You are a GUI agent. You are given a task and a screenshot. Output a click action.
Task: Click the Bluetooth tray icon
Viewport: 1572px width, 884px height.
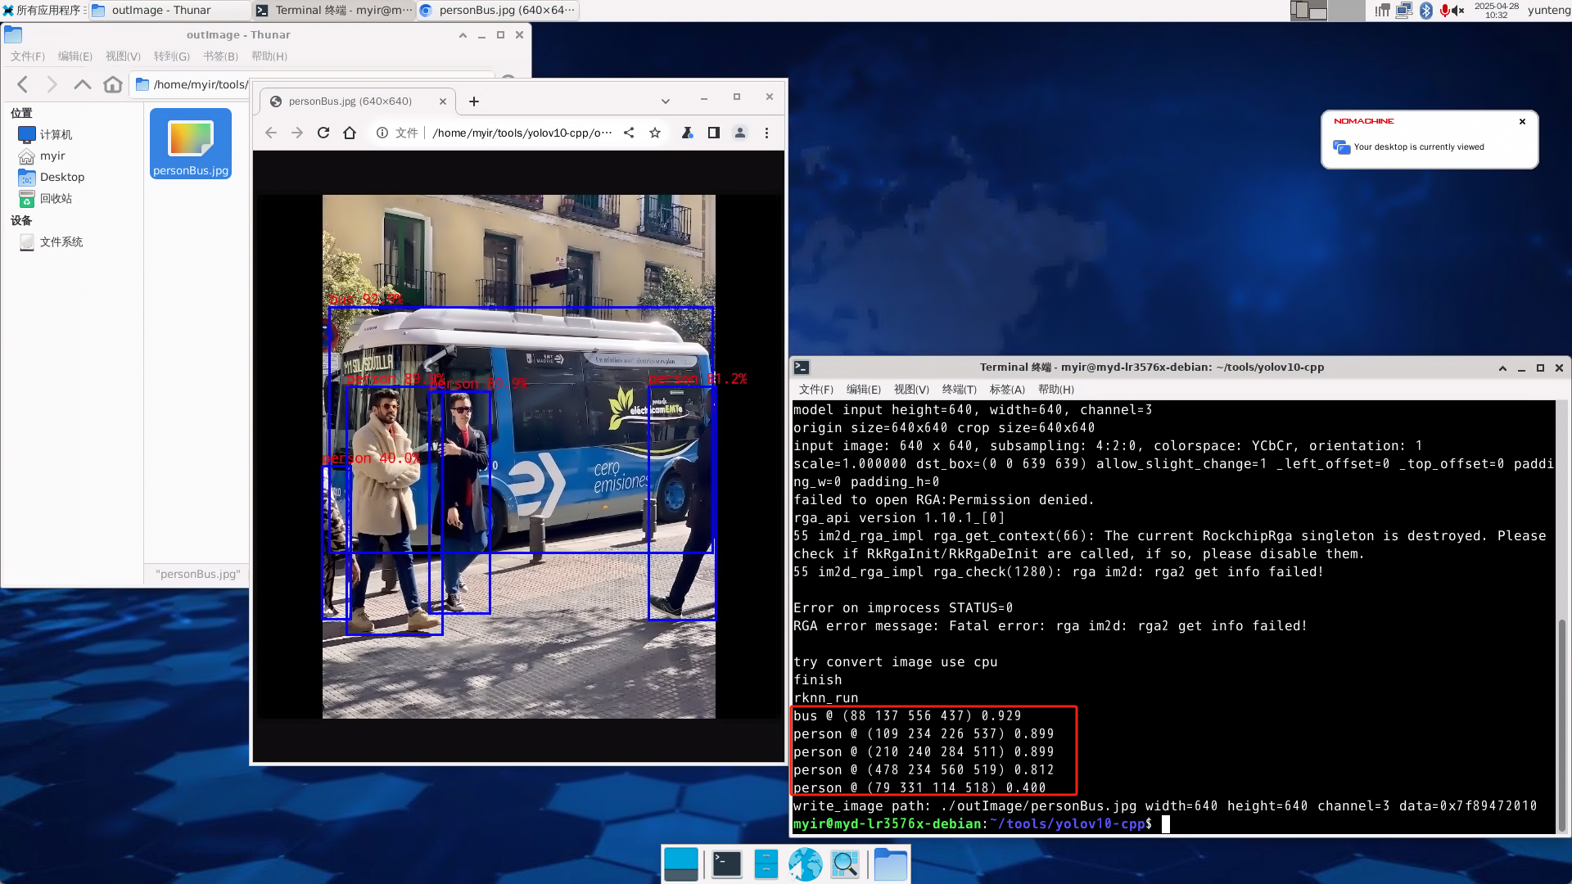[x=1426, y=11]
